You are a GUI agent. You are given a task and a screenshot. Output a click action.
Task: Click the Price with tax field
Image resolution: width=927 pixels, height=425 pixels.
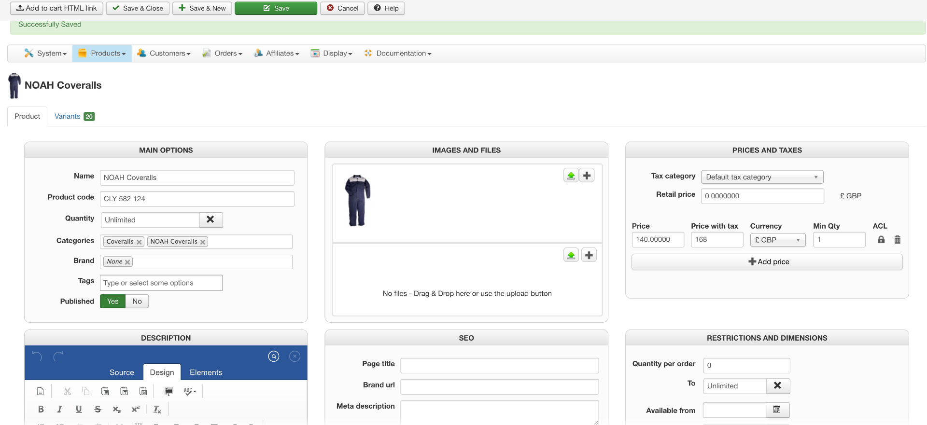point(717,240)
